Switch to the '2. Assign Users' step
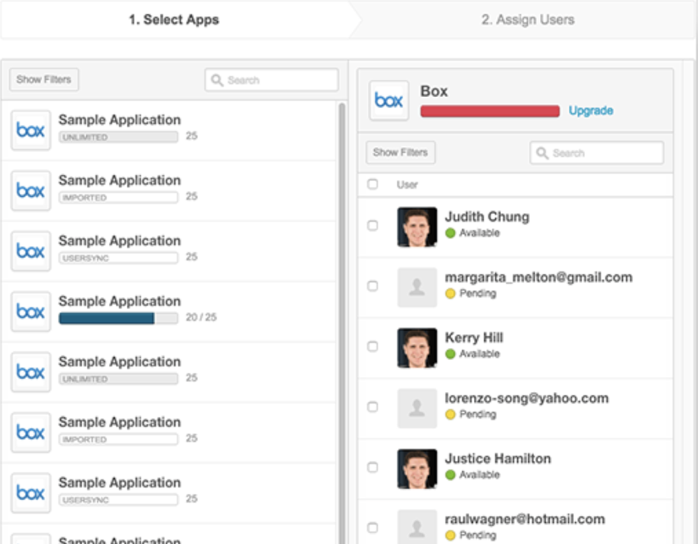Viewport: 698px width, 544px height. 528,20
